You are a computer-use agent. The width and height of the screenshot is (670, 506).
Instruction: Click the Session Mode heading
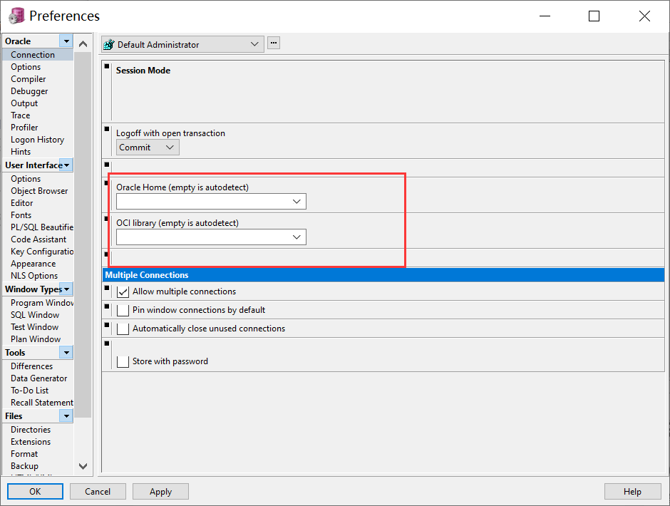[x=143, y=71]
